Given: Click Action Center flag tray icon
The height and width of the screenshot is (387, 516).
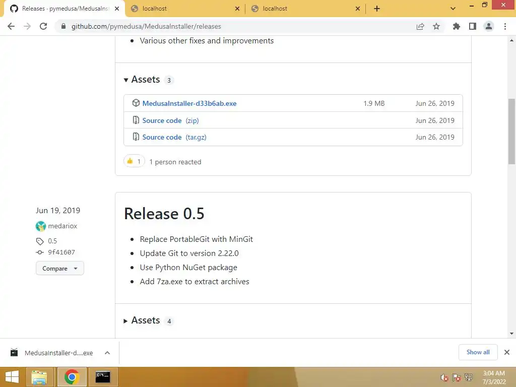Looking at the screenshot, I should tap(457, 377).
